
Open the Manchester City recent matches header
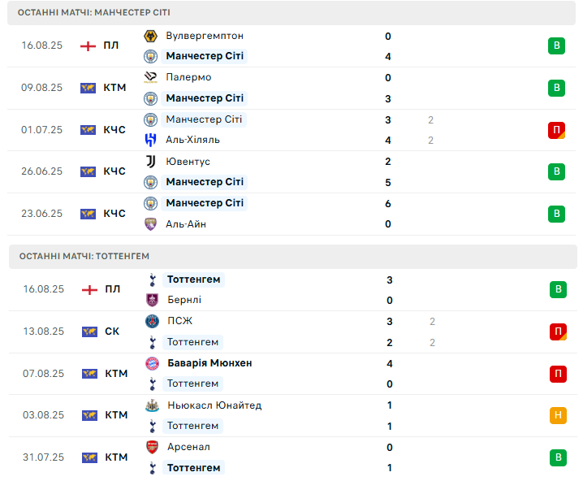click(94, 13)
